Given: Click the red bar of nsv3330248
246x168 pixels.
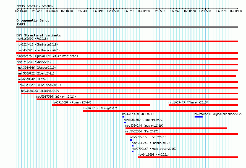Looking at the screenshot, I should (x=176, y=128).
